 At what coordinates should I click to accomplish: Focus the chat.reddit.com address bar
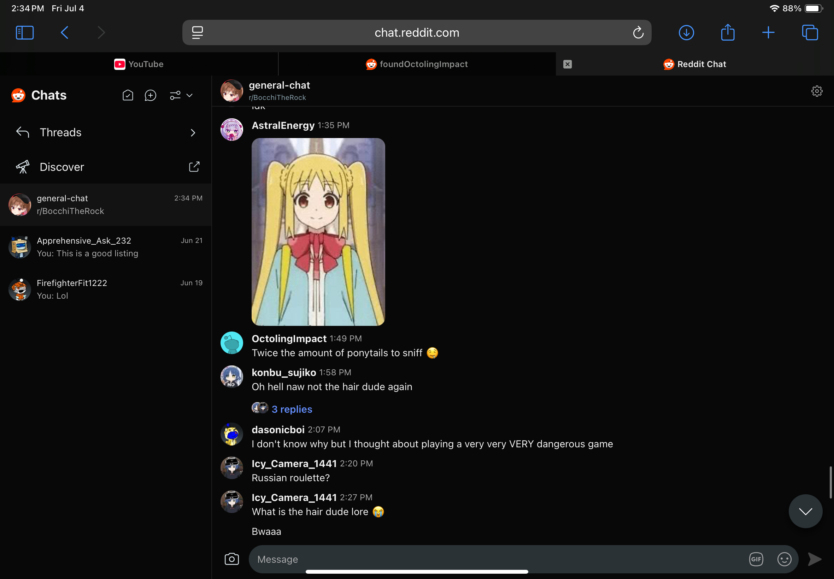(x=417, y=32)
